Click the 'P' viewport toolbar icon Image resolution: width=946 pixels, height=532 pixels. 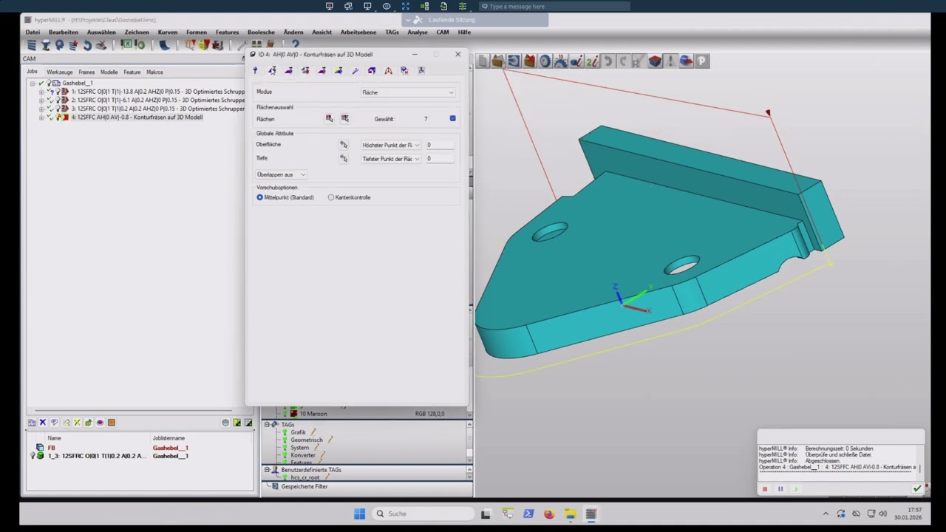[701, 61]
